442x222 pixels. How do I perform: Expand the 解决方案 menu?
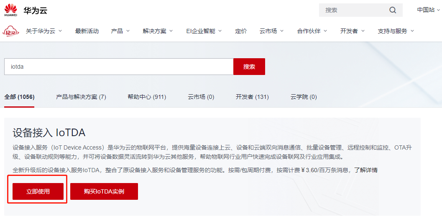pos(158,31)
